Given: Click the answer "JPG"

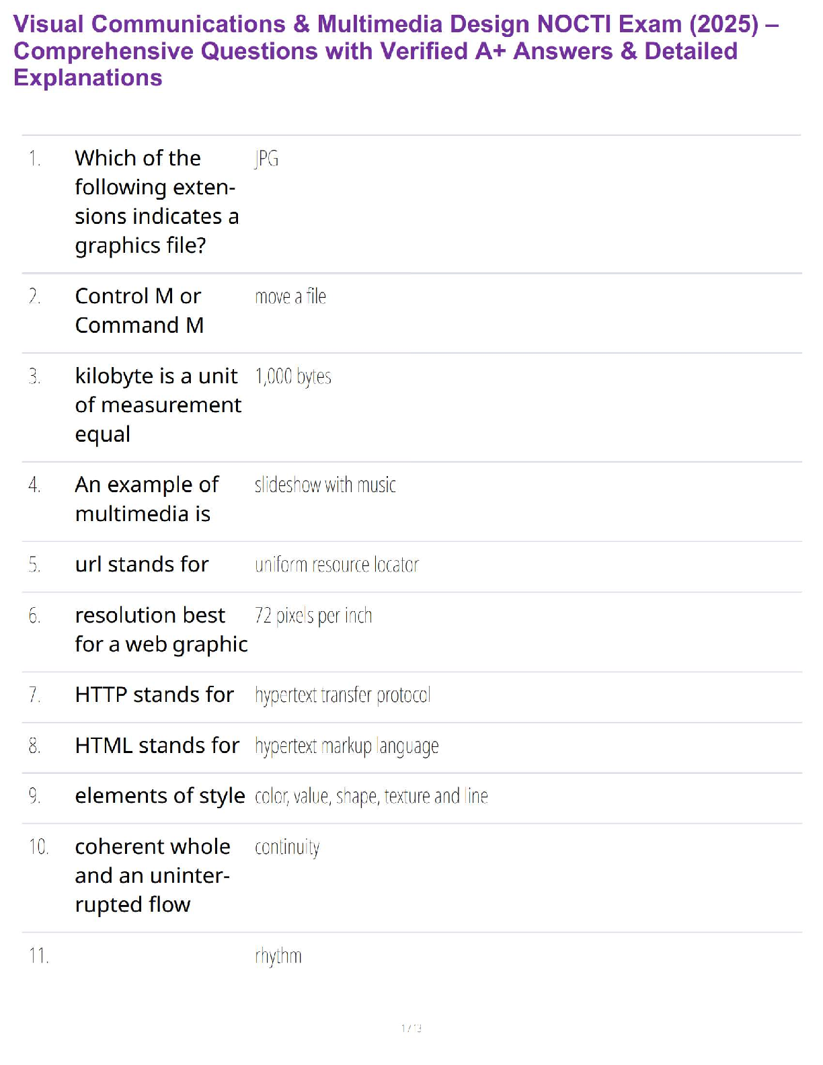Looking at the screenshot, I should 266,159.
